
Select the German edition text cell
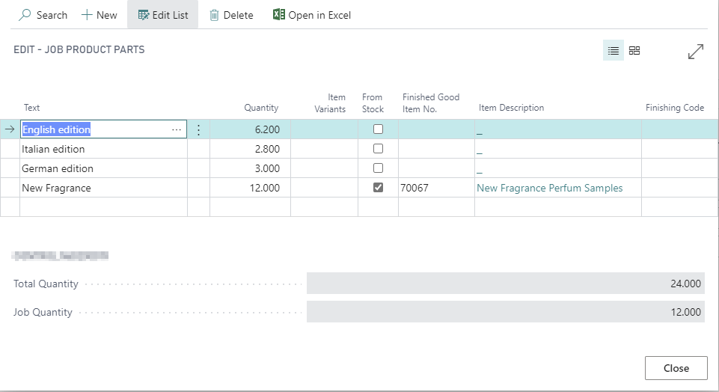tap(104, 168)
